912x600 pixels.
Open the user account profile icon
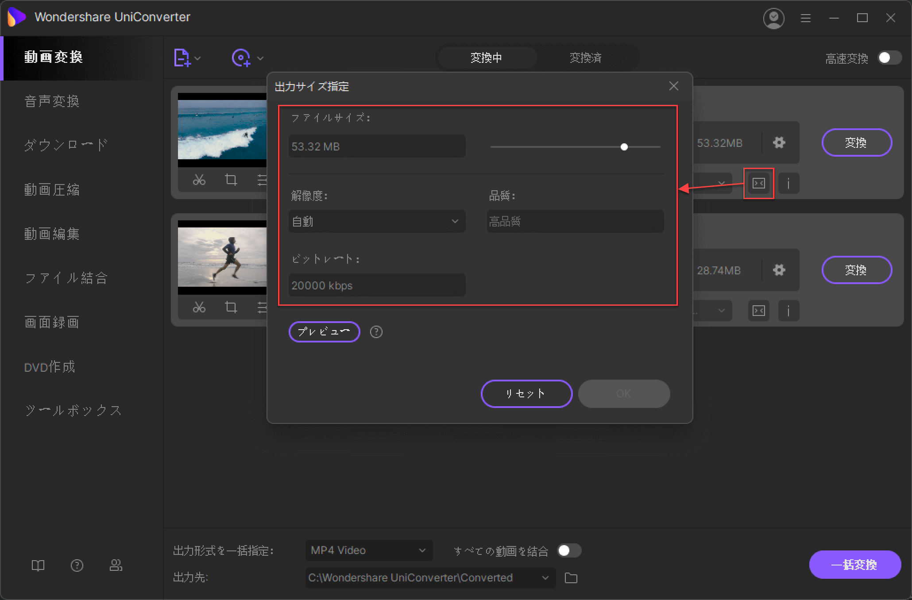[x=773, y=18]
